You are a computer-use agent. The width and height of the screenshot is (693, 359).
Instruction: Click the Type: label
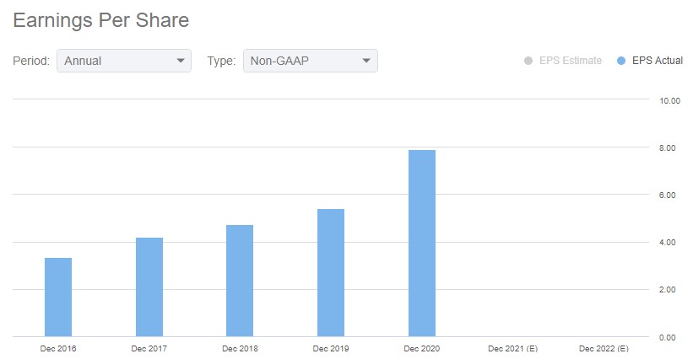[221, 61]
